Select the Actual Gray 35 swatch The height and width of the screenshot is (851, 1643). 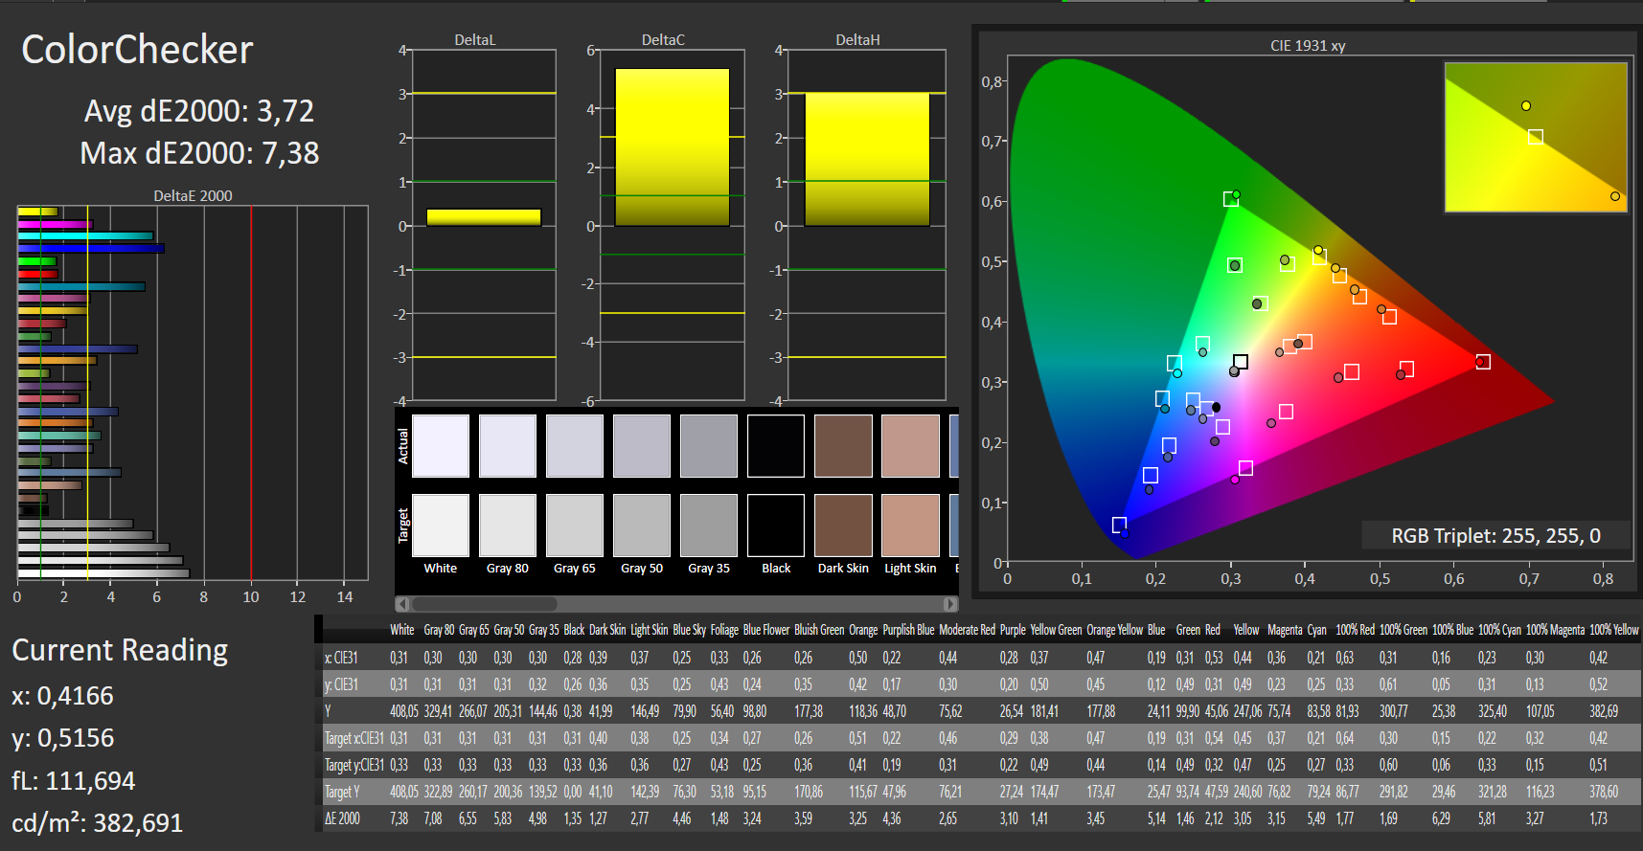point(709,446)
